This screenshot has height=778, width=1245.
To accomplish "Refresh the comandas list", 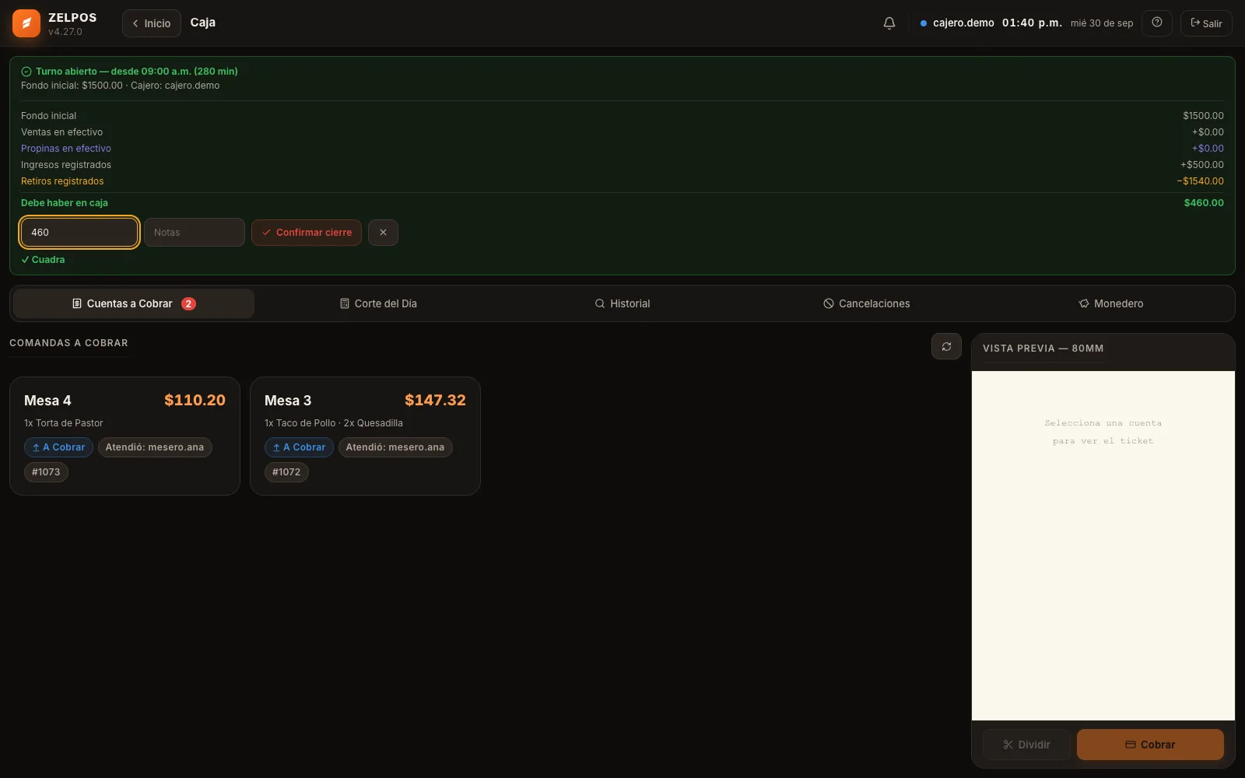I will pyautogui.click(x=946, y=346).
